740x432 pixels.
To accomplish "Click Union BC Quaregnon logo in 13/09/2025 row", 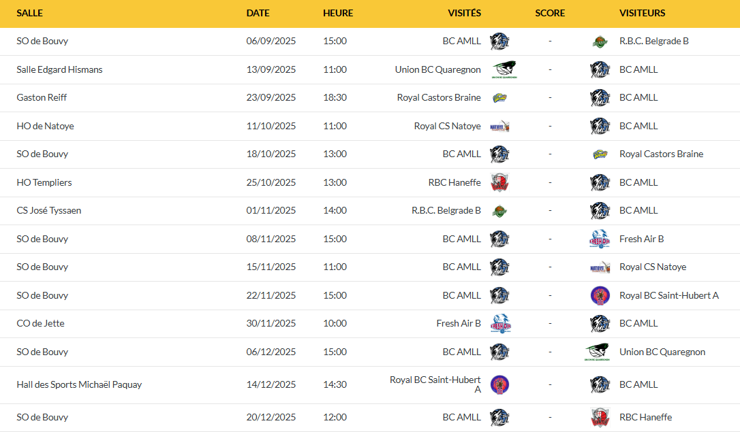I will click(x=504, y=69).
